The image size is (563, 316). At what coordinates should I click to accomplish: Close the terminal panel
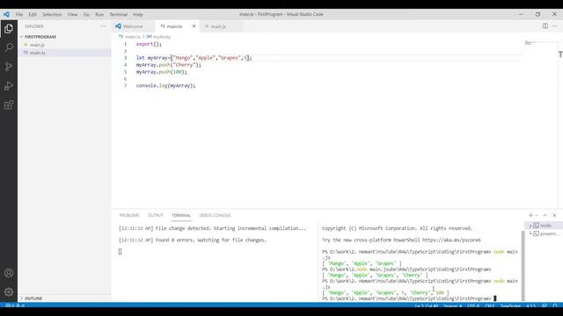tap(555, 215)
